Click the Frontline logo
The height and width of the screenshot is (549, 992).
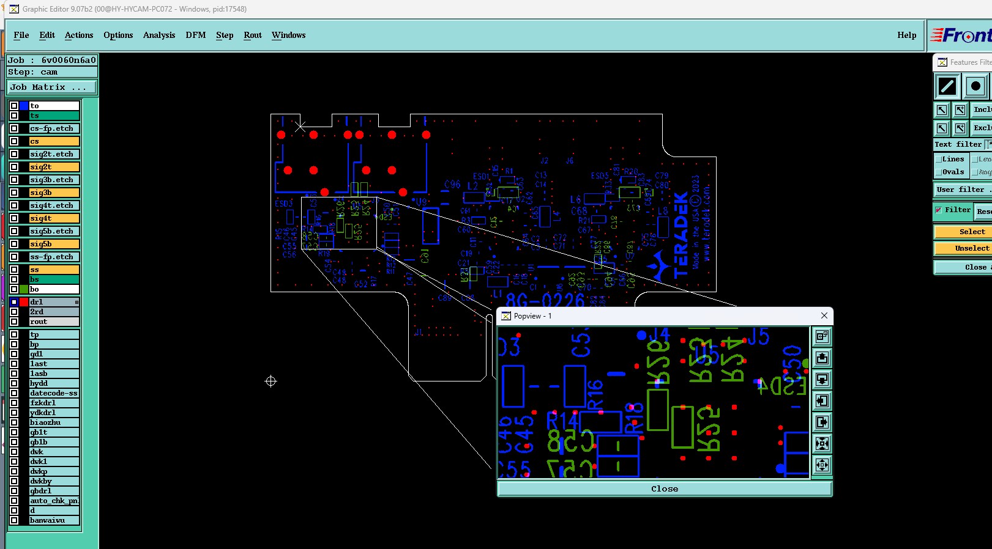click(961, 35)
